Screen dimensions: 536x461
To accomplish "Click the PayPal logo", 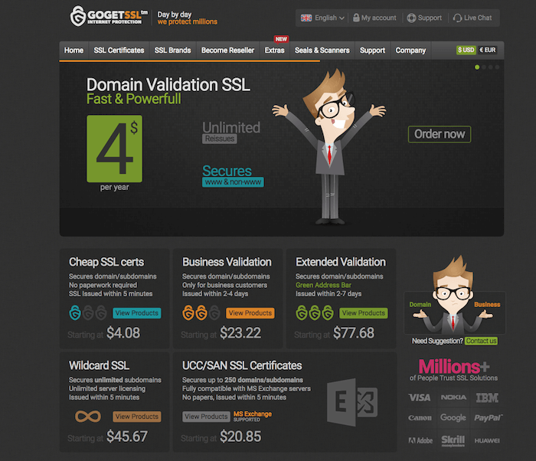I will [x=488, y=417].
